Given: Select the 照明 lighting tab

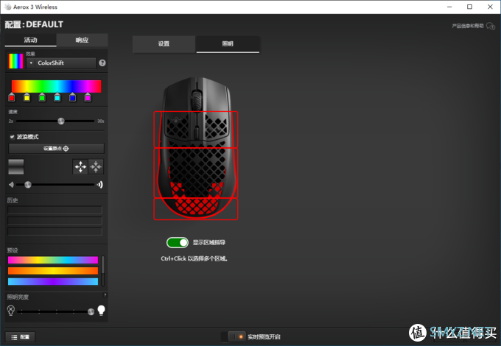Looking at the screenshot, I should click(228, 43).
